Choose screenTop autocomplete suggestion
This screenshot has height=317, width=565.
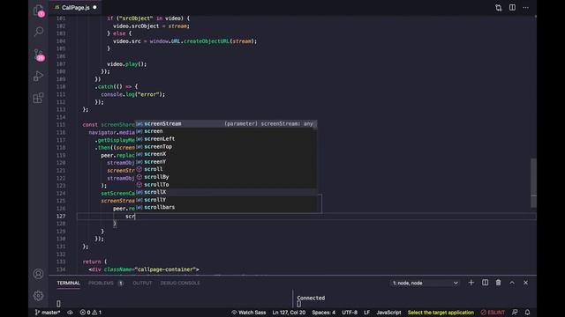[226, 147]
